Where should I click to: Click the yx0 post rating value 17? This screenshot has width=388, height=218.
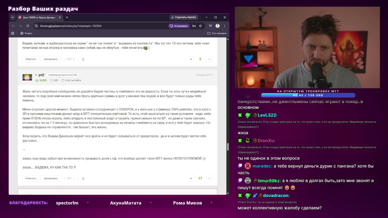200,178
